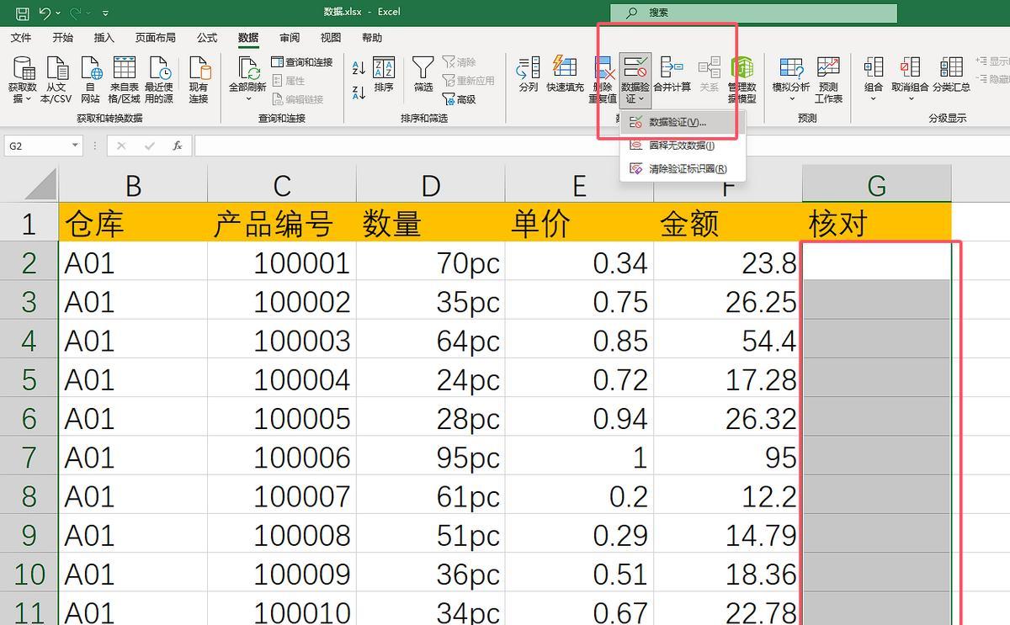Open the 文件 (File) tab
The height and width of the screenshot is (625, 1010).
click(x=21, y=38)
